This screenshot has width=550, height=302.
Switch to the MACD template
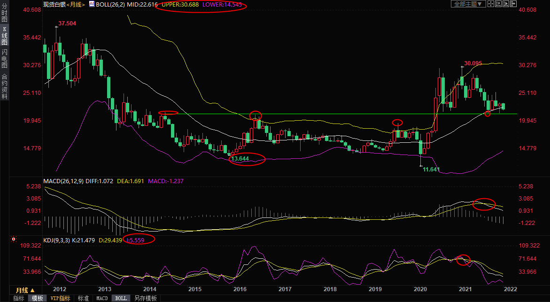[102, 298]
